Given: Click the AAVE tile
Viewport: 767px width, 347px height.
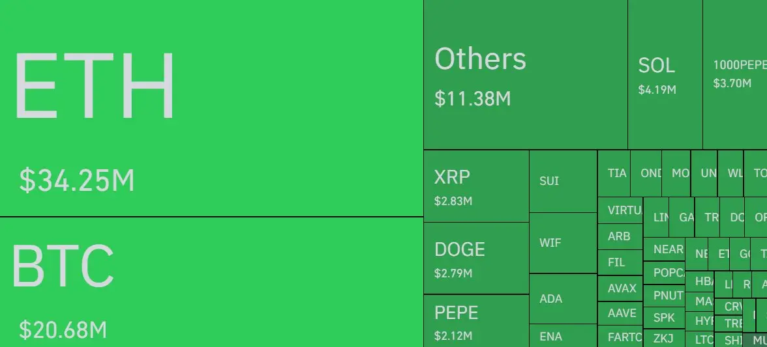Looking at the screenshot, I should (620, 313).
